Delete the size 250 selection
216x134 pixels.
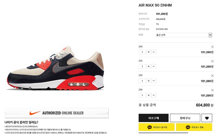pyautogui.click(x=212, y=76)
